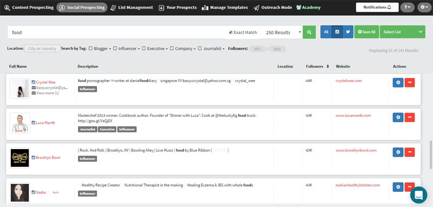Expand the Company tag arrow

[x=194, y=49]
